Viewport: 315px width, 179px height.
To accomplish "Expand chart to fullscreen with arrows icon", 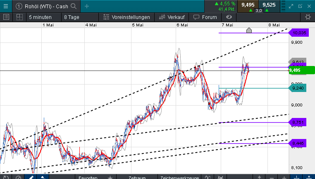I will 291,6.
